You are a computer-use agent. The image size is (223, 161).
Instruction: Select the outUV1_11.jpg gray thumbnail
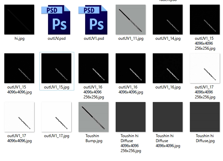click(x=131, y=20)
